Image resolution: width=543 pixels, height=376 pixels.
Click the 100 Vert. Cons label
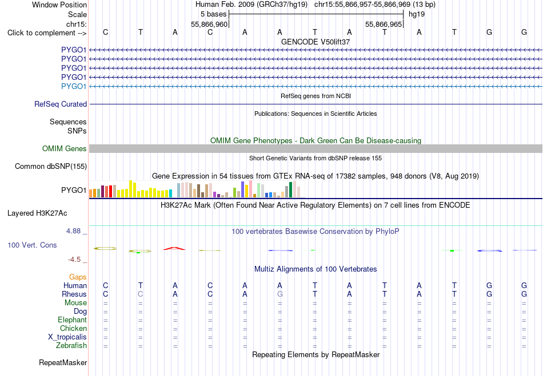click(x=32, y=245)
